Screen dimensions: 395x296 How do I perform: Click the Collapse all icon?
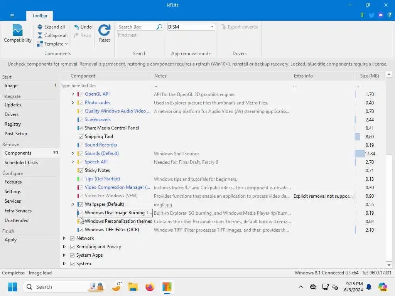point(40,35)
